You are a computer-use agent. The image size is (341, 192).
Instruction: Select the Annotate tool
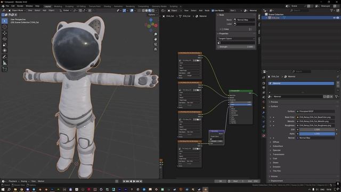[5, 57]
